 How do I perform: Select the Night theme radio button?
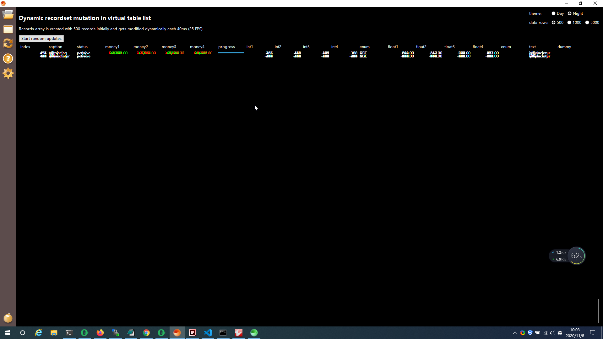(569, 13)
